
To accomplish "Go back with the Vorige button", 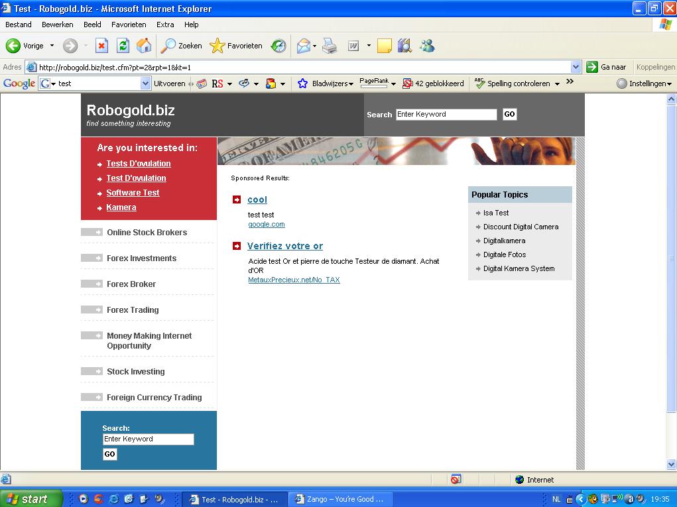I will pyautogui.click(x=25, y=45).
